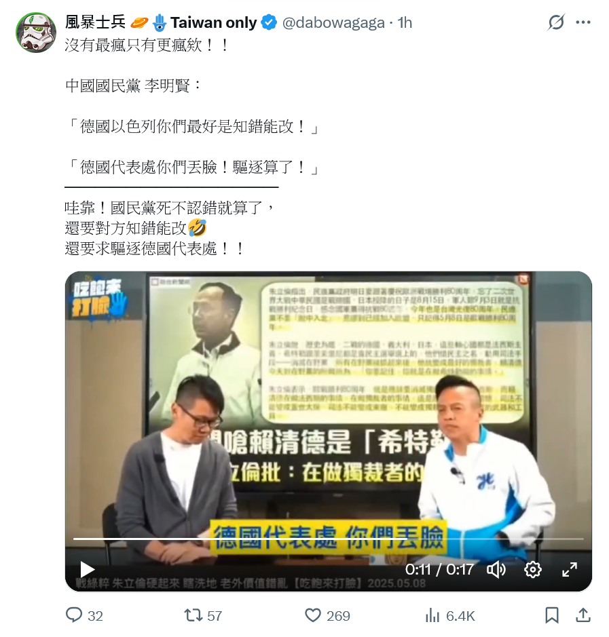The image size is (609, 637).
Task: Open the 風暴士兵 Taiwan only display name
Action: (x=161, y=22)
